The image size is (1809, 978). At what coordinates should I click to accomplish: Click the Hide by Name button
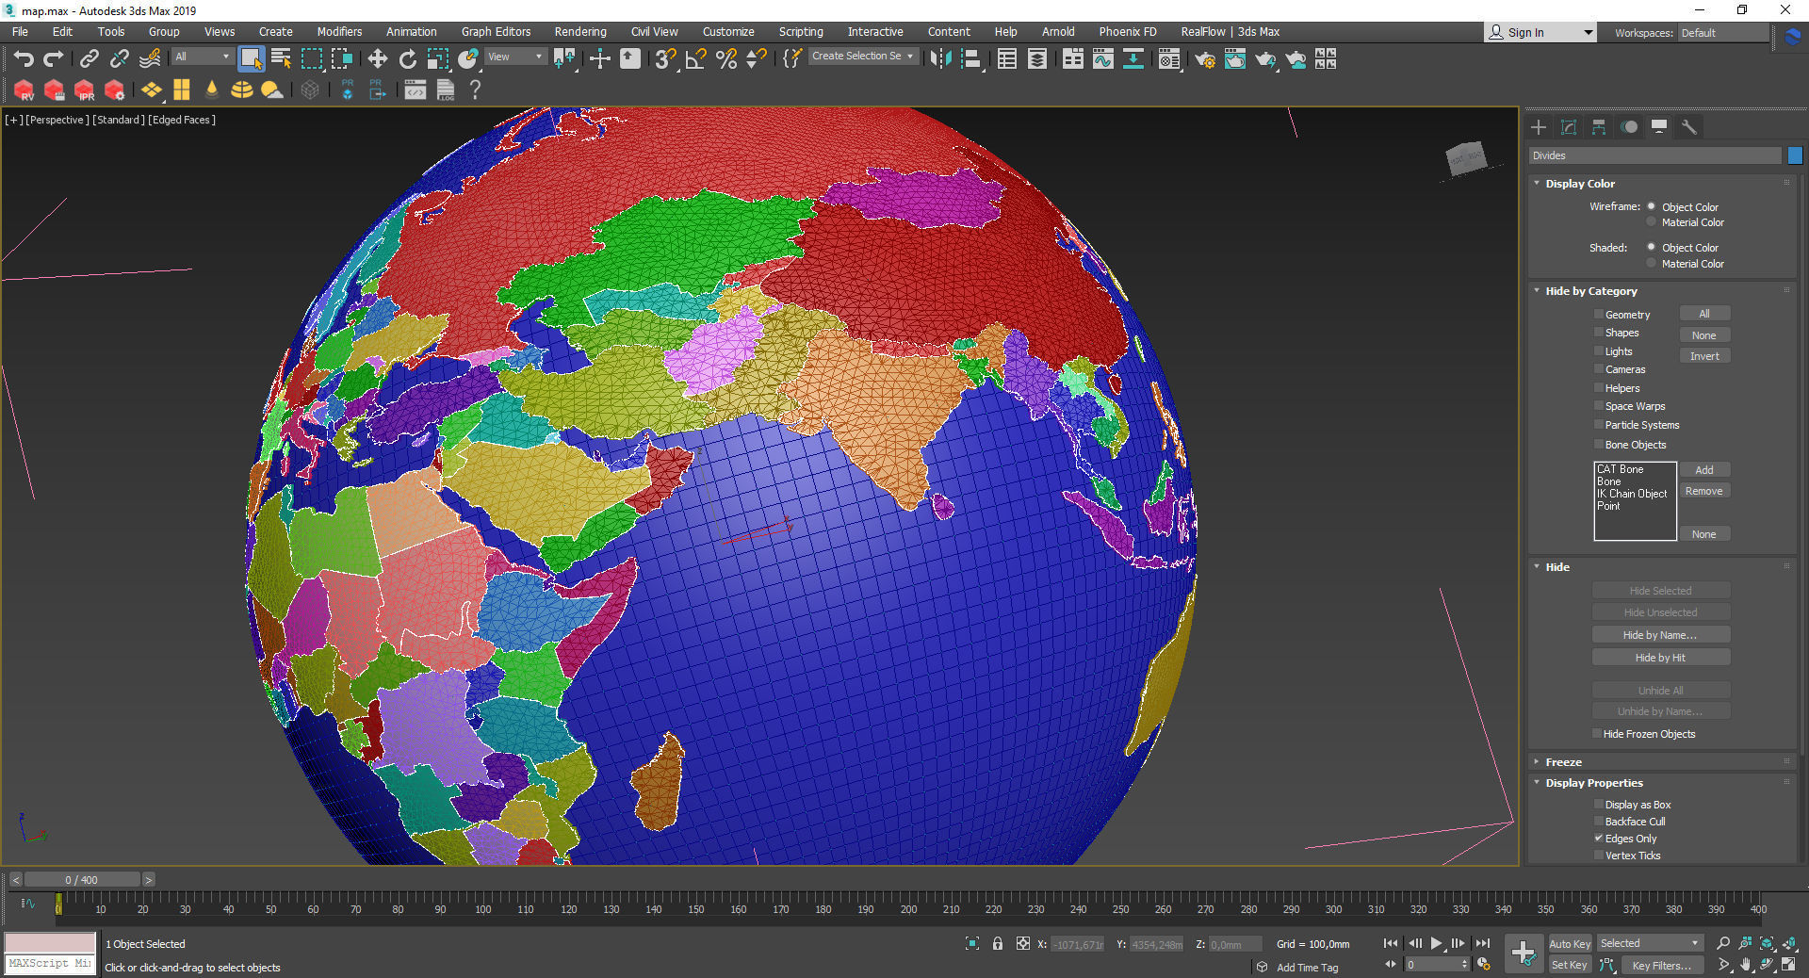coord(1660,635)
